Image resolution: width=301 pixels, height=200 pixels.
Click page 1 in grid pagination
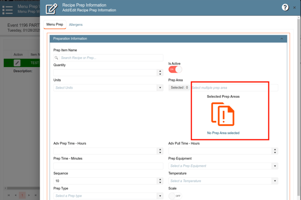coord(22,195)
